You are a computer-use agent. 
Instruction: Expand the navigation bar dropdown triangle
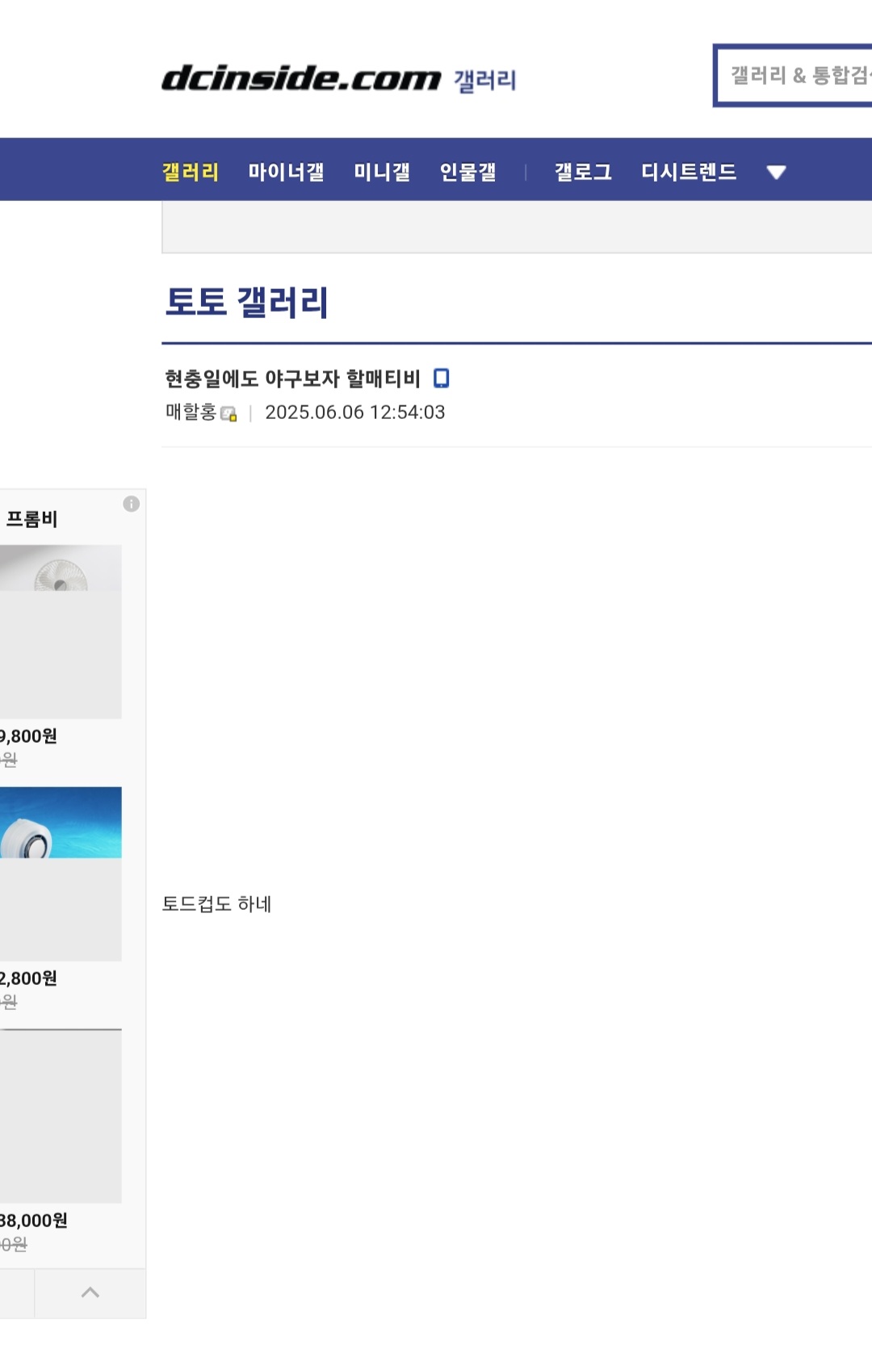776,172
